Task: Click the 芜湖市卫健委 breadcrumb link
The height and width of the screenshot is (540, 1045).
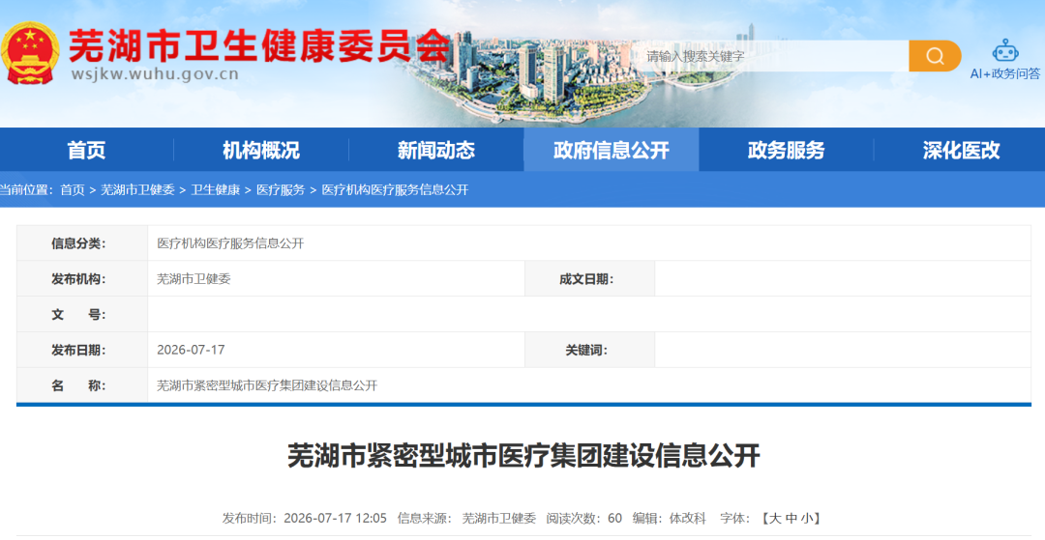Action: [x=137, y=190]
